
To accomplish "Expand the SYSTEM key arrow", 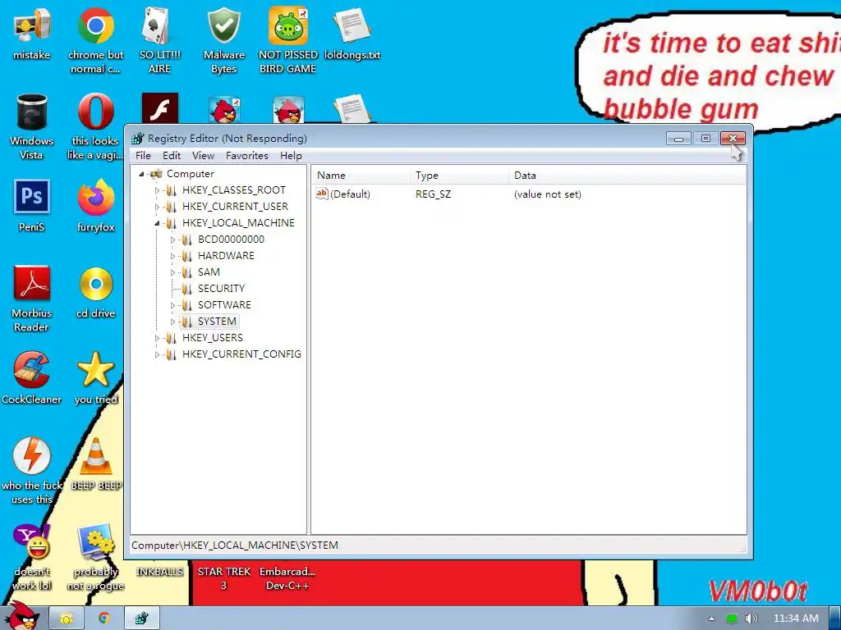I will tap(172, 322).
